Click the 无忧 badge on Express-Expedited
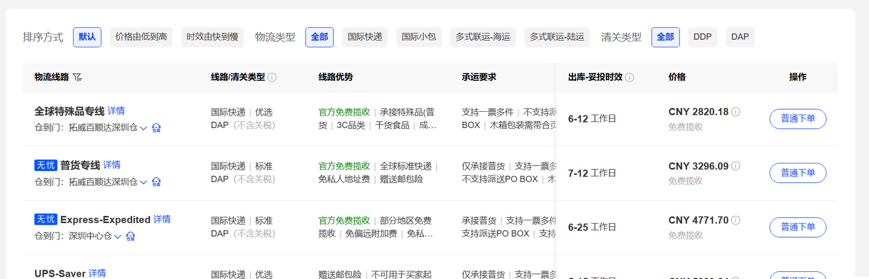Viewport: 869px width, 279px height. (x=46, y=219)
